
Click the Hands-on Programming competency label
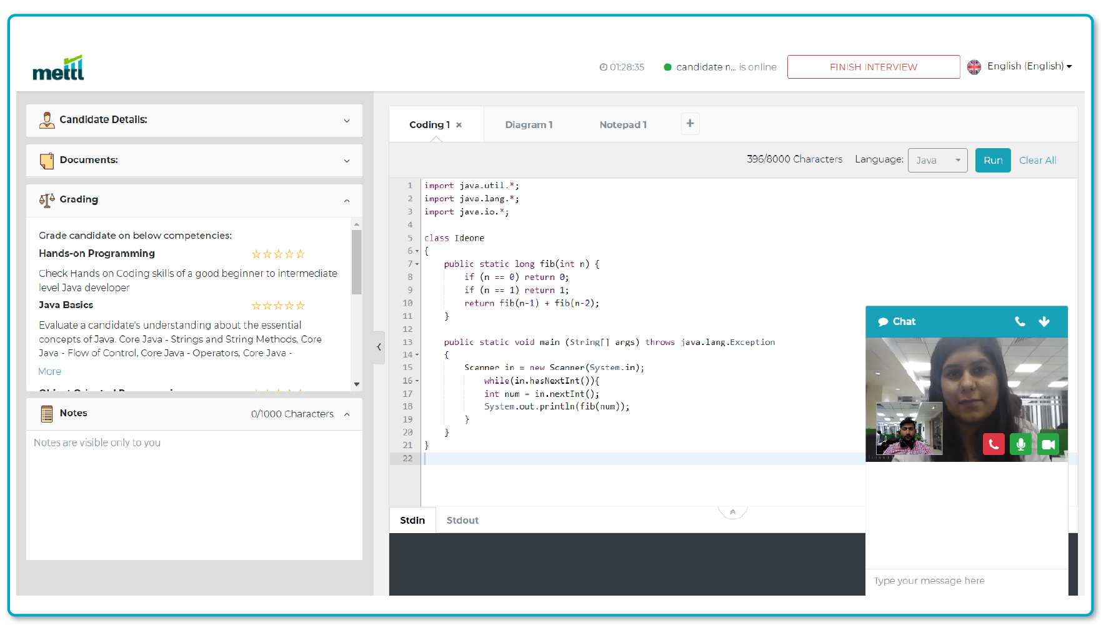[x=97, y=254]
